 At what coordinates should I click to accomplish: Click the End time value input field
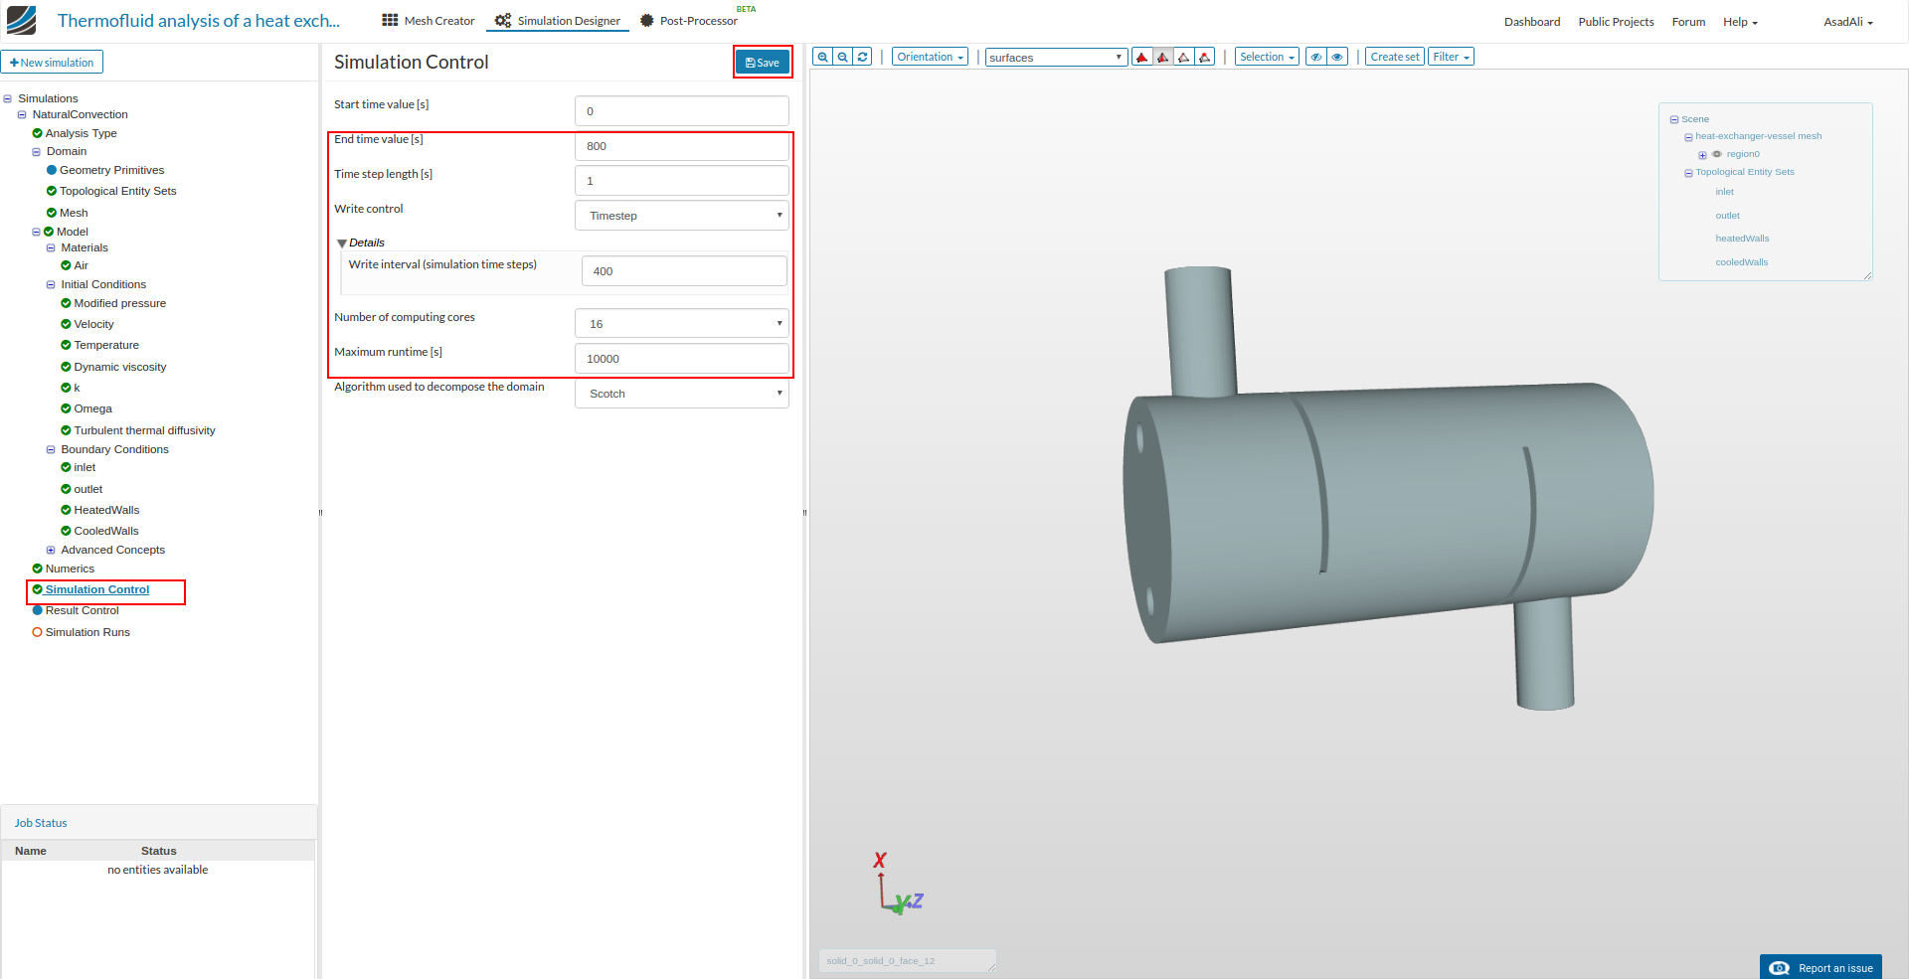(x=682, y=146)
